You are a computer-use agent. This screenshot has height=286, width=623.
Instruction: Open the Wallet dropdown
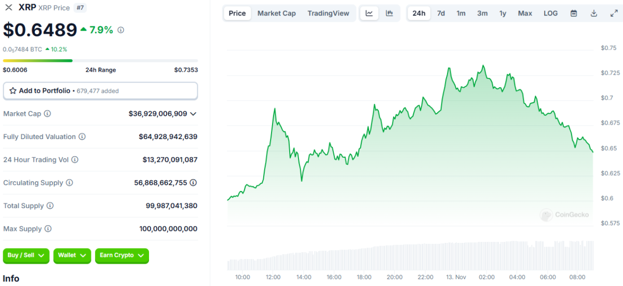72,255
